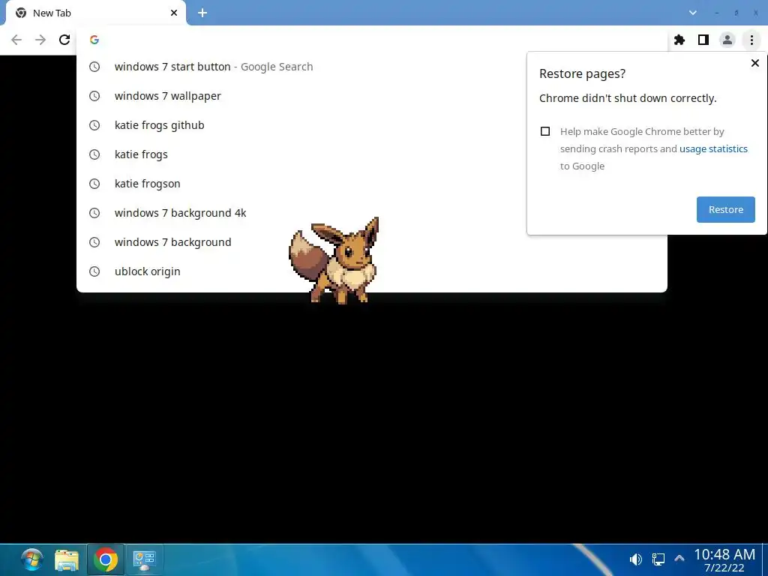Viewport: 768px width, 576px height.
Task: Choose suggestion "windows 7 background 4k"
Action: tap(372, 213)
